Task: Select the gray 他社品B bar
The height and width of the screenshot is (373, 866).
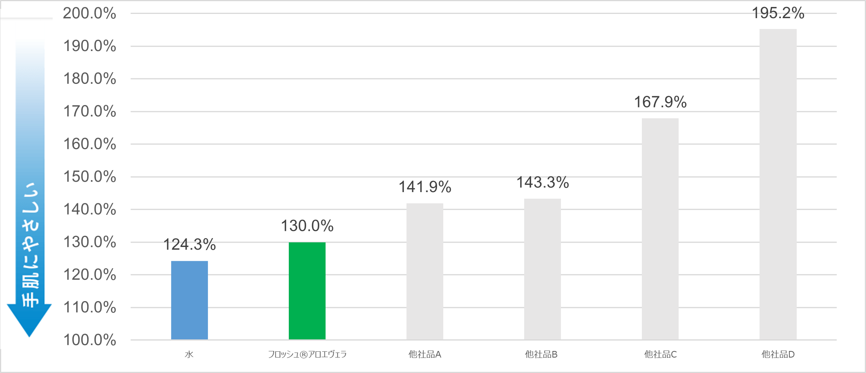Action: click(542, 269)
